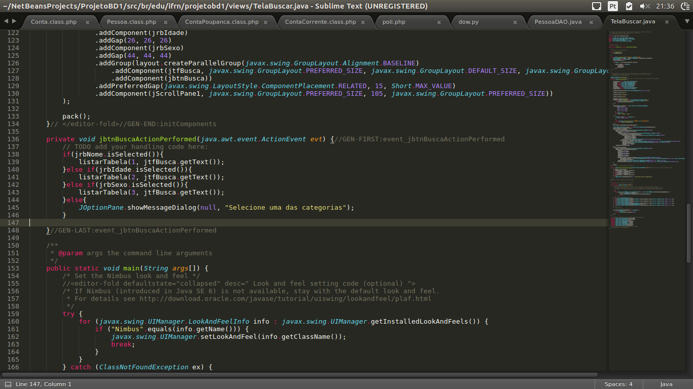Open the network connection indicator

click(x=597, y=6)
